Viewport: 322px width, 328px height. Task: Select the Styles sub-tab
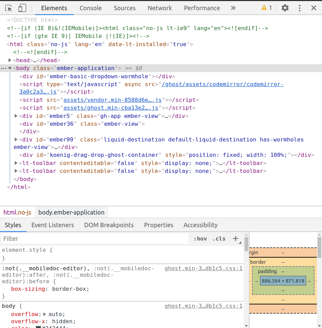(13, 225)
